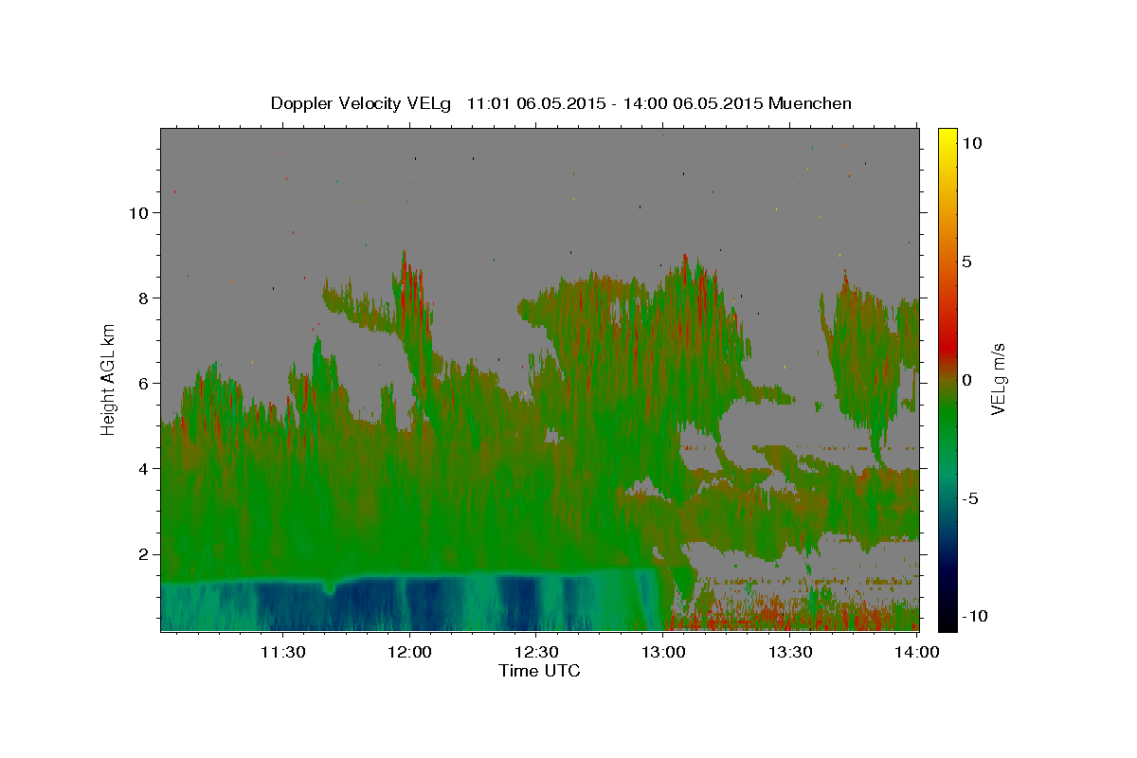Click the colorbar label -10
This screenshot has width=1137, height=758.
(x=975, y=617)
